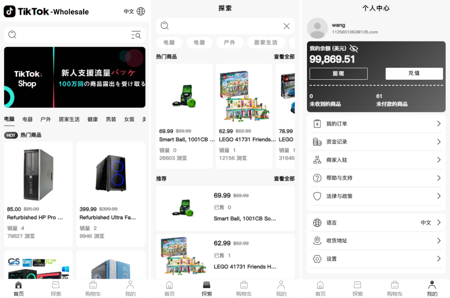This screenshot has width=450, height=298.
Task: Click the 收货地址 location pin icon
Action: (317, 241)
